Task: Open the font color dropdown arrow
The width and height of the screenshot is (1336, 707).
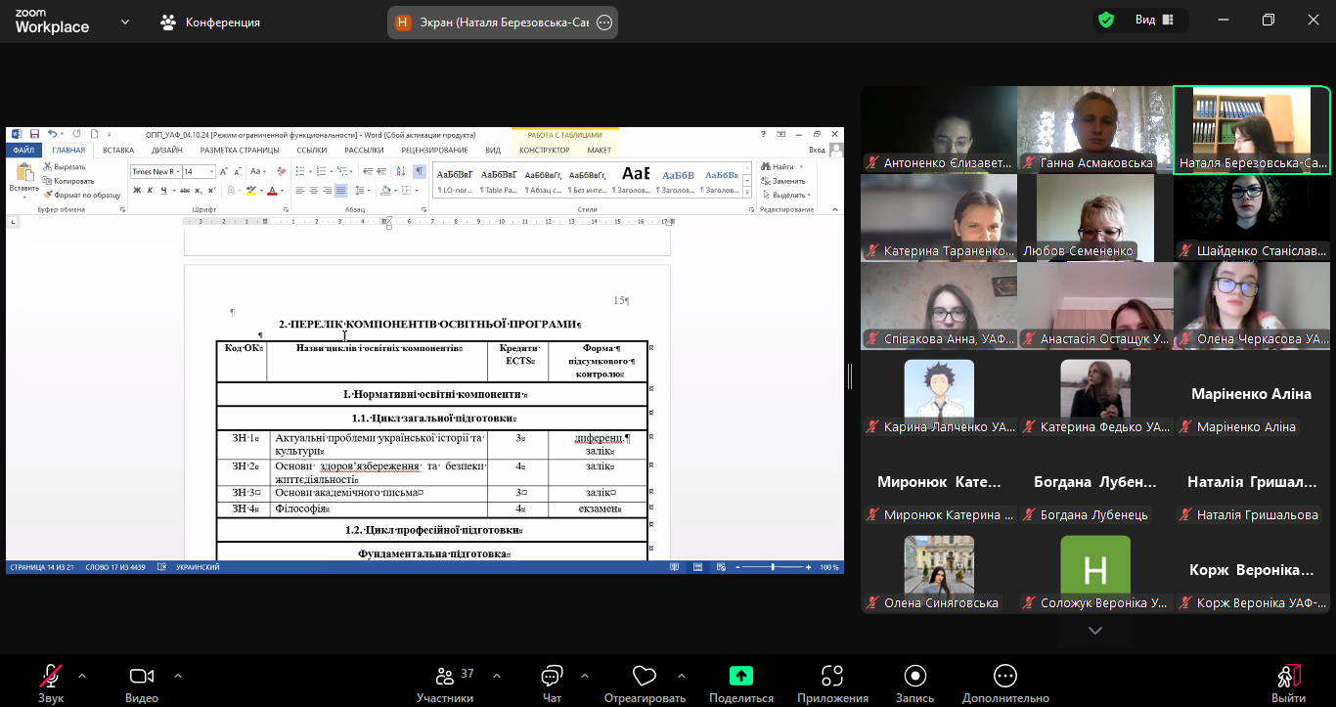Action: [x=282, y=191]
